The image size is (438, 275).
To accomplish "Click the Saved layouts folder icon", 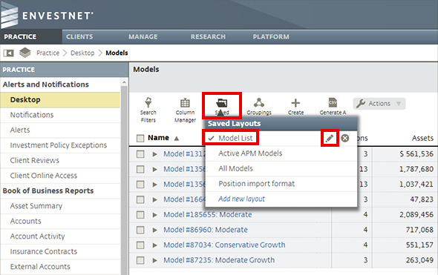I will pos(222,103).
